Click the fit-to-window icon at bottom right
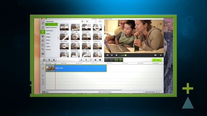The height and width of the screenshot is (116, 207). click(x=159, y=92)
